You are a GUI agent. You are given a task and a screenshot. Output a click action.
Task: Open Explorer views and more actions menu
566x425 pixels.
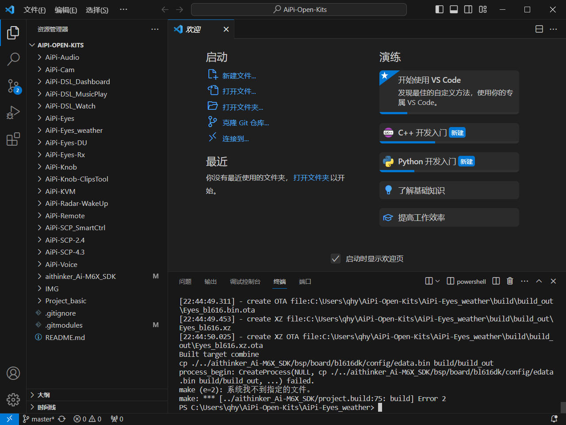pos(155,29)
